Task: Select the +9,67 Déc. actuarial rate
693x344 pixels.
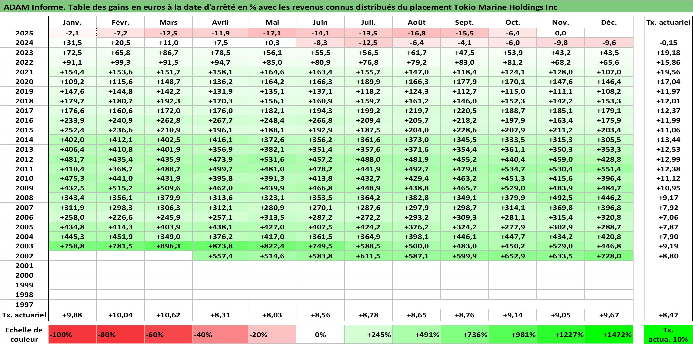Action: [609, 315]
